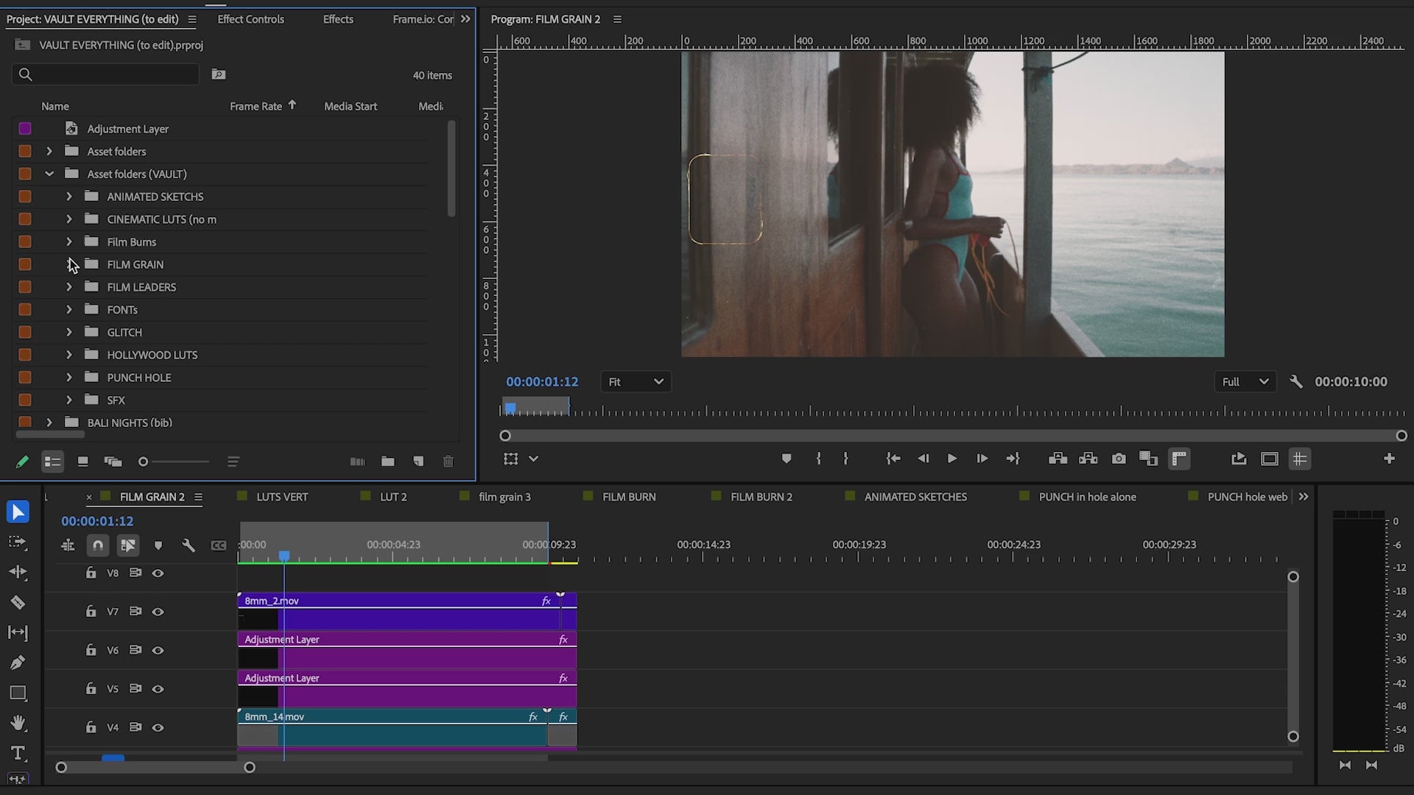The image size is (1414, 795).
Task: Click the wrench settings icon in Program monitor
Action: coord(1296,381)
